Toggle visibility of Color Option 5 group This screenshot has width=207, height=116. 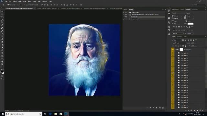coord(173,63)
